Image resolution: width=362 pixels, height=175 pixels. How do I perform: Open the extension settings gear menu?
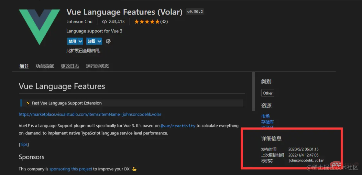click(x=108, y=41)
